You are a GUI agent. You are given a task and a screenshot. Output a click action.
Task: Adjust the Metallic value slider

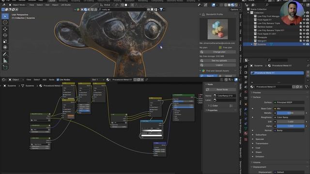click(x=291, y=113)
